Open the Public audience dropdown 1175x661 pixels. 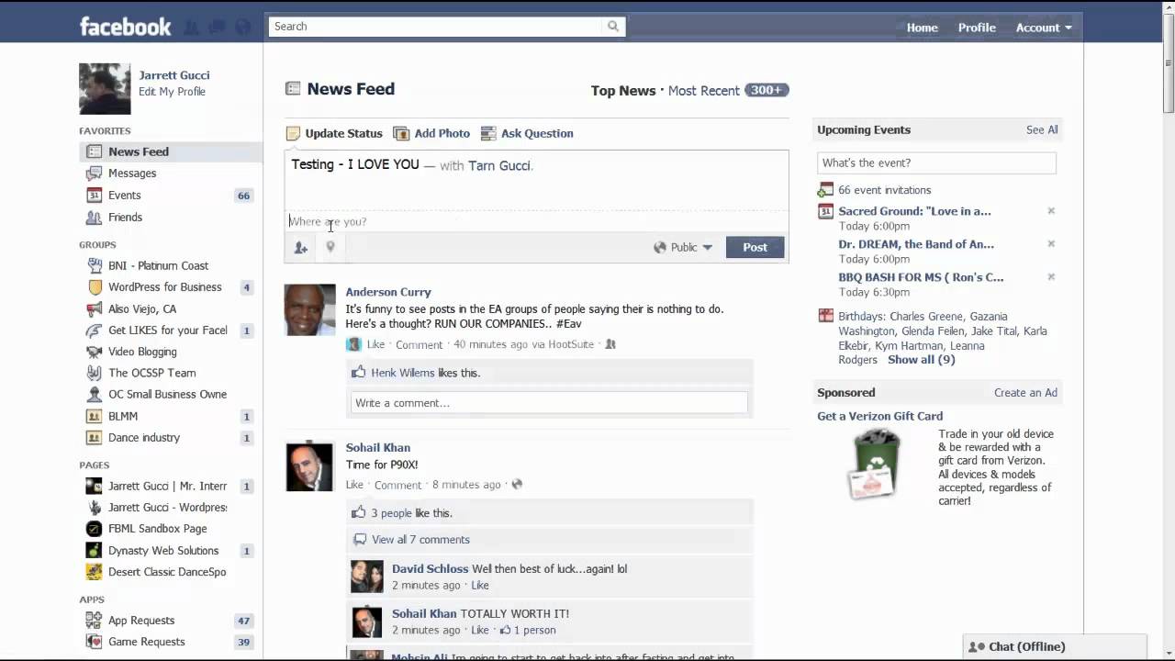(x=683, y=247)
